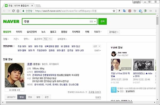Switch to the 뉴스 tab

click(43, 32)
